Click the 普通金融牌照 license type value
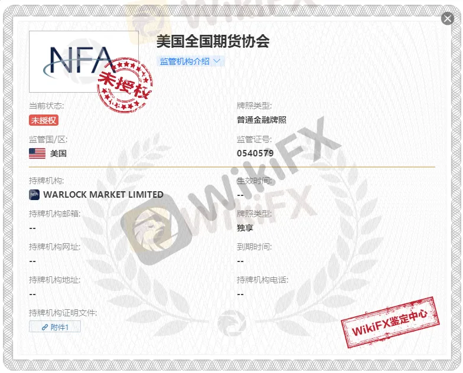The image size is (463, 373). pyautogui.click(x=262, y=120)
